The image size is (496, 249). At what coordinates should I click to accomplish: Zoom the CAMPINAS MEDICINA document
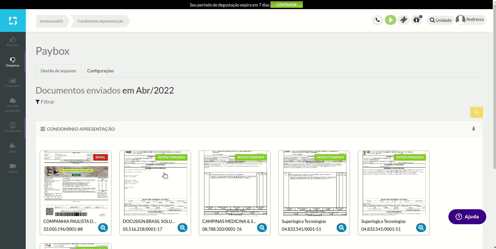click(x=262, y=227)
